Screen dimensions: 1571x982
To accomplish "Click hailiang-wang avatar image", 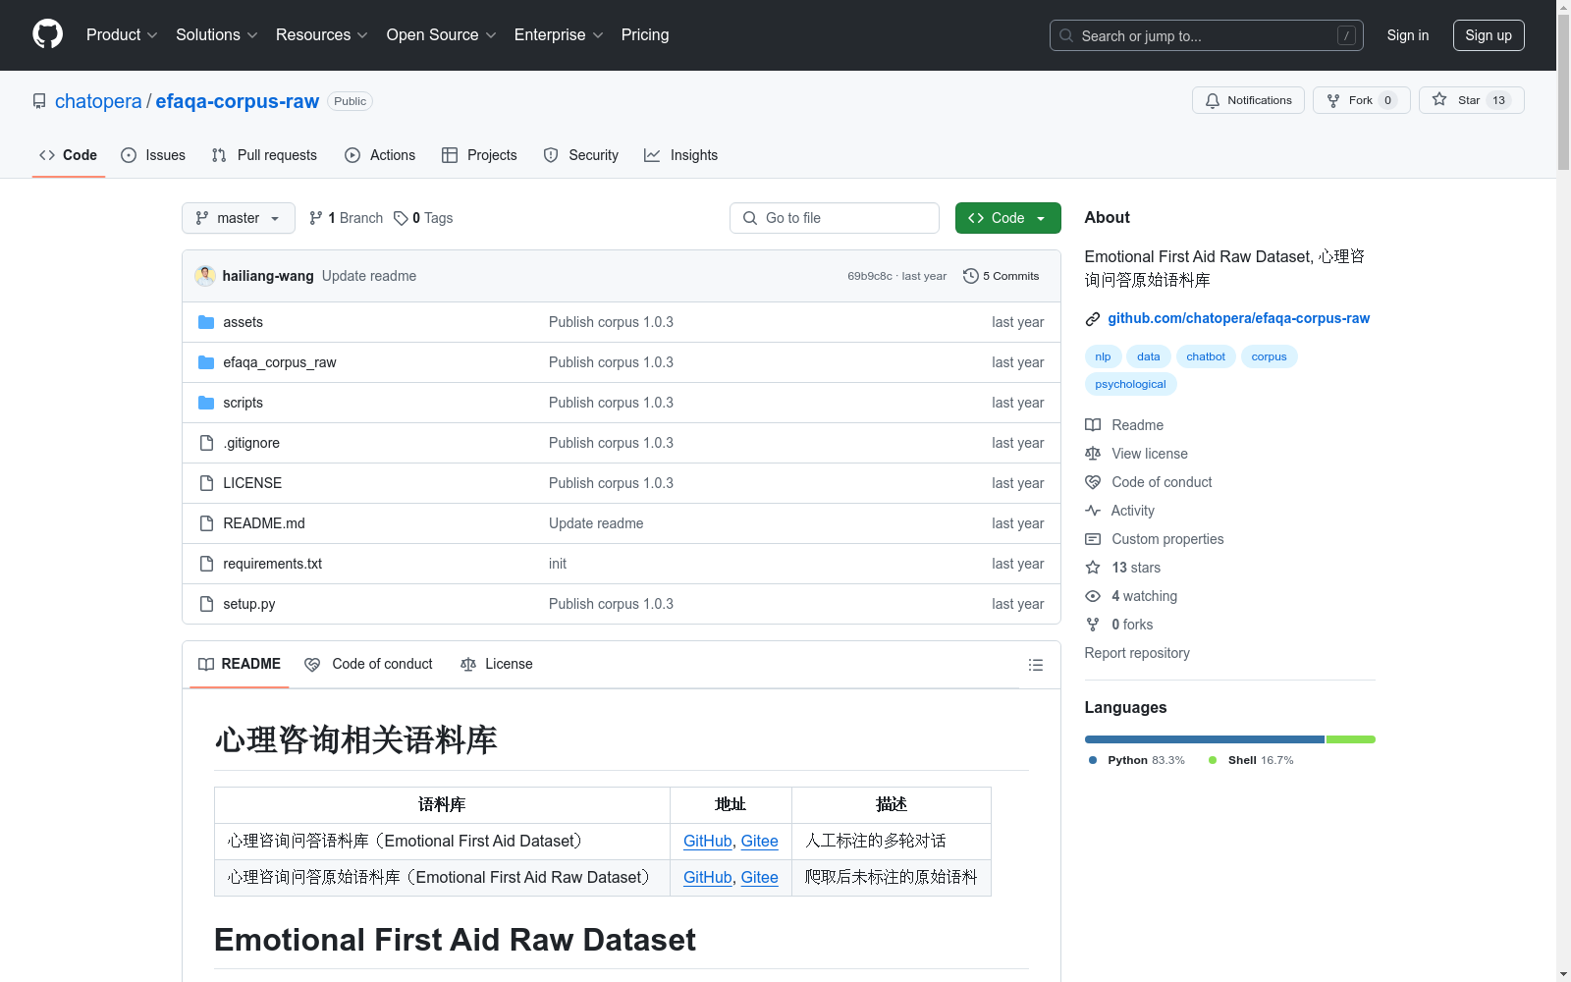I will (205, 276).
